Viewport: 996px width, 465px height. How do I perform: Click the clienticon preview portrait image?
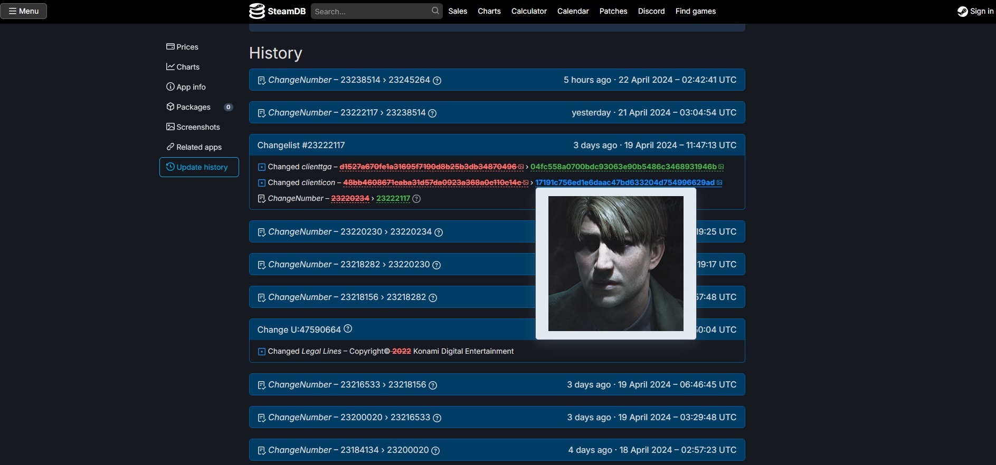(616, 264)
